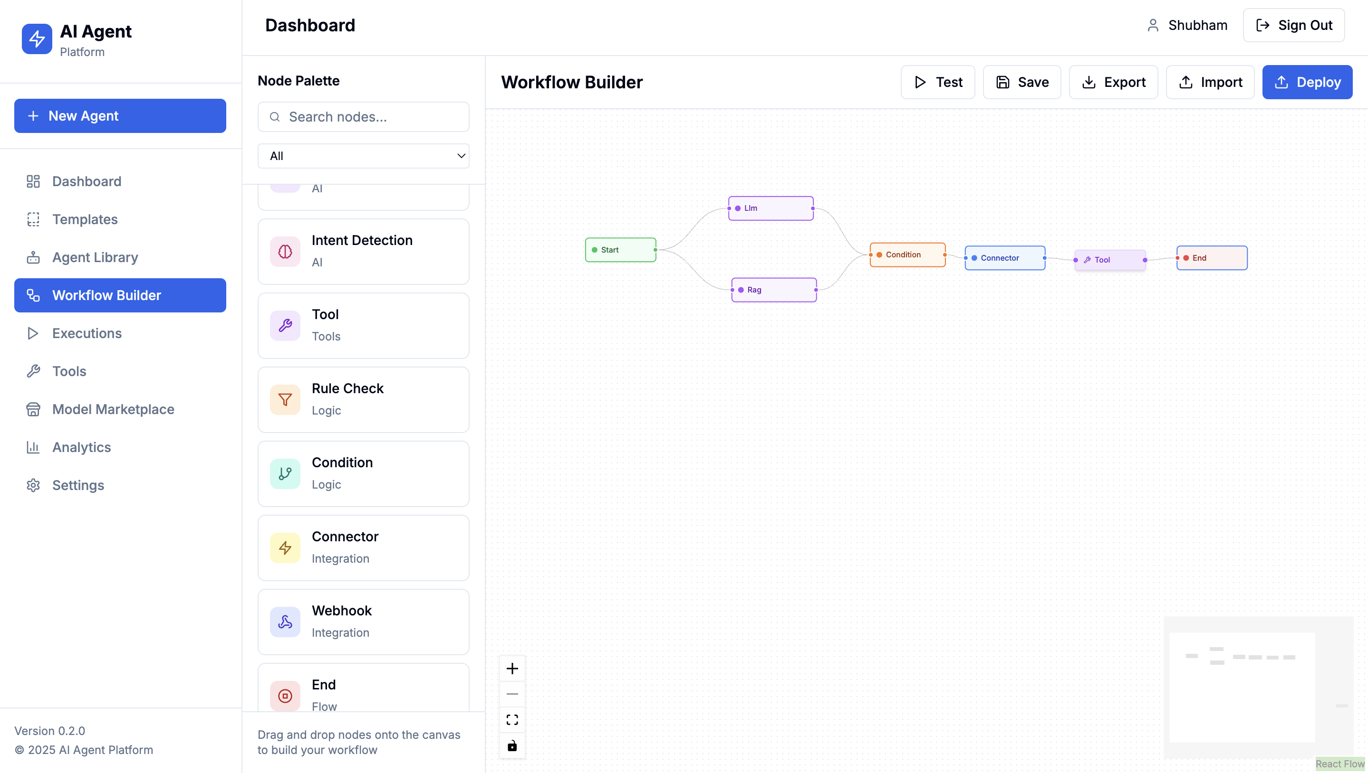Click the canvas zoom out minus icon

pos(512,694)
